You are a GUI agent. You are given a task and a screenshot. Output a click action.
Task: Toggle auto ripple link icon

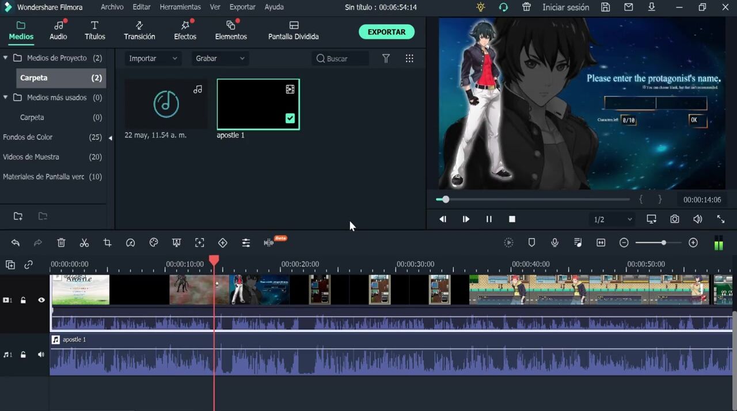(x=28, y=265)
